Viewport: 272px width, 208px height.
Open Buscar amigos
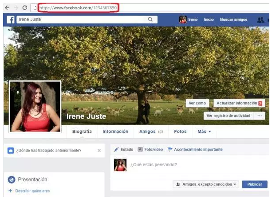[234, 20]
